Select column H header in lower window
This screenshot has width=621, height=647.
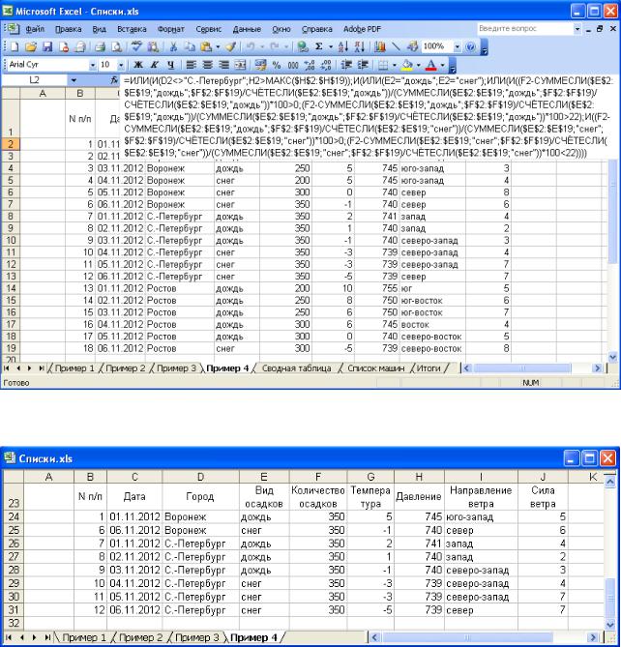tap(419, 477)
